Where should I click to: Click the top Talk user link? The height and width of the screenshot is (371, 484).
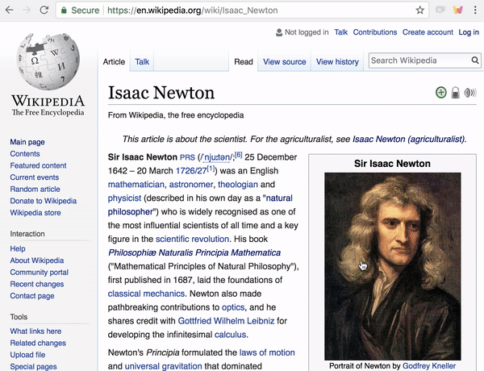point(340,32)
